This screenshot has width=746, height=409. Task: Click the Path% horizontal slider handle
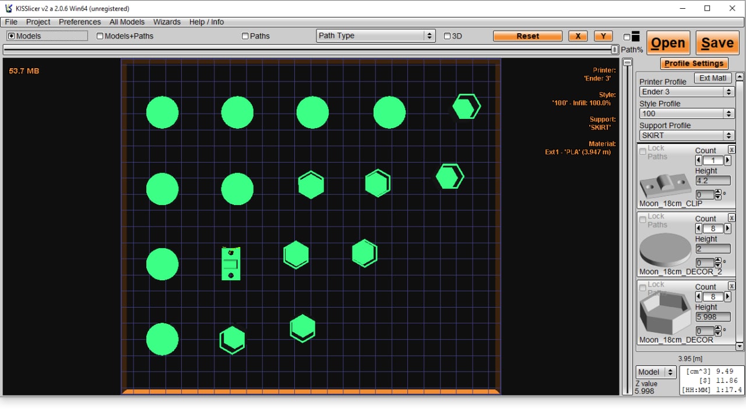pyautogui.click(x=614, y=50)
